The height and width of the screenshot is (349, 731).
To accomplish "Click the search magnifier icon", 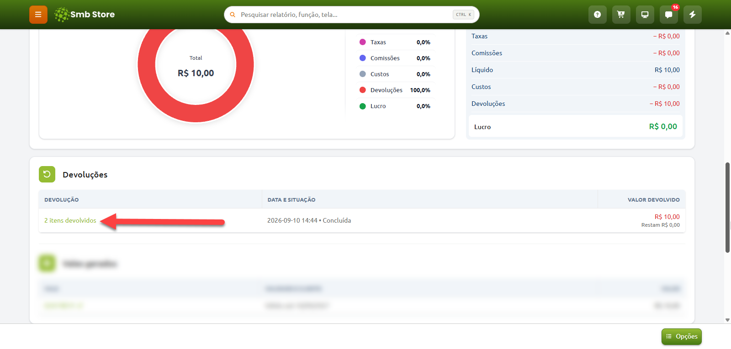I will point(233,15).
